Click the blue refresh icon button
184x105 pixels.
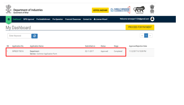click(35, 36)
